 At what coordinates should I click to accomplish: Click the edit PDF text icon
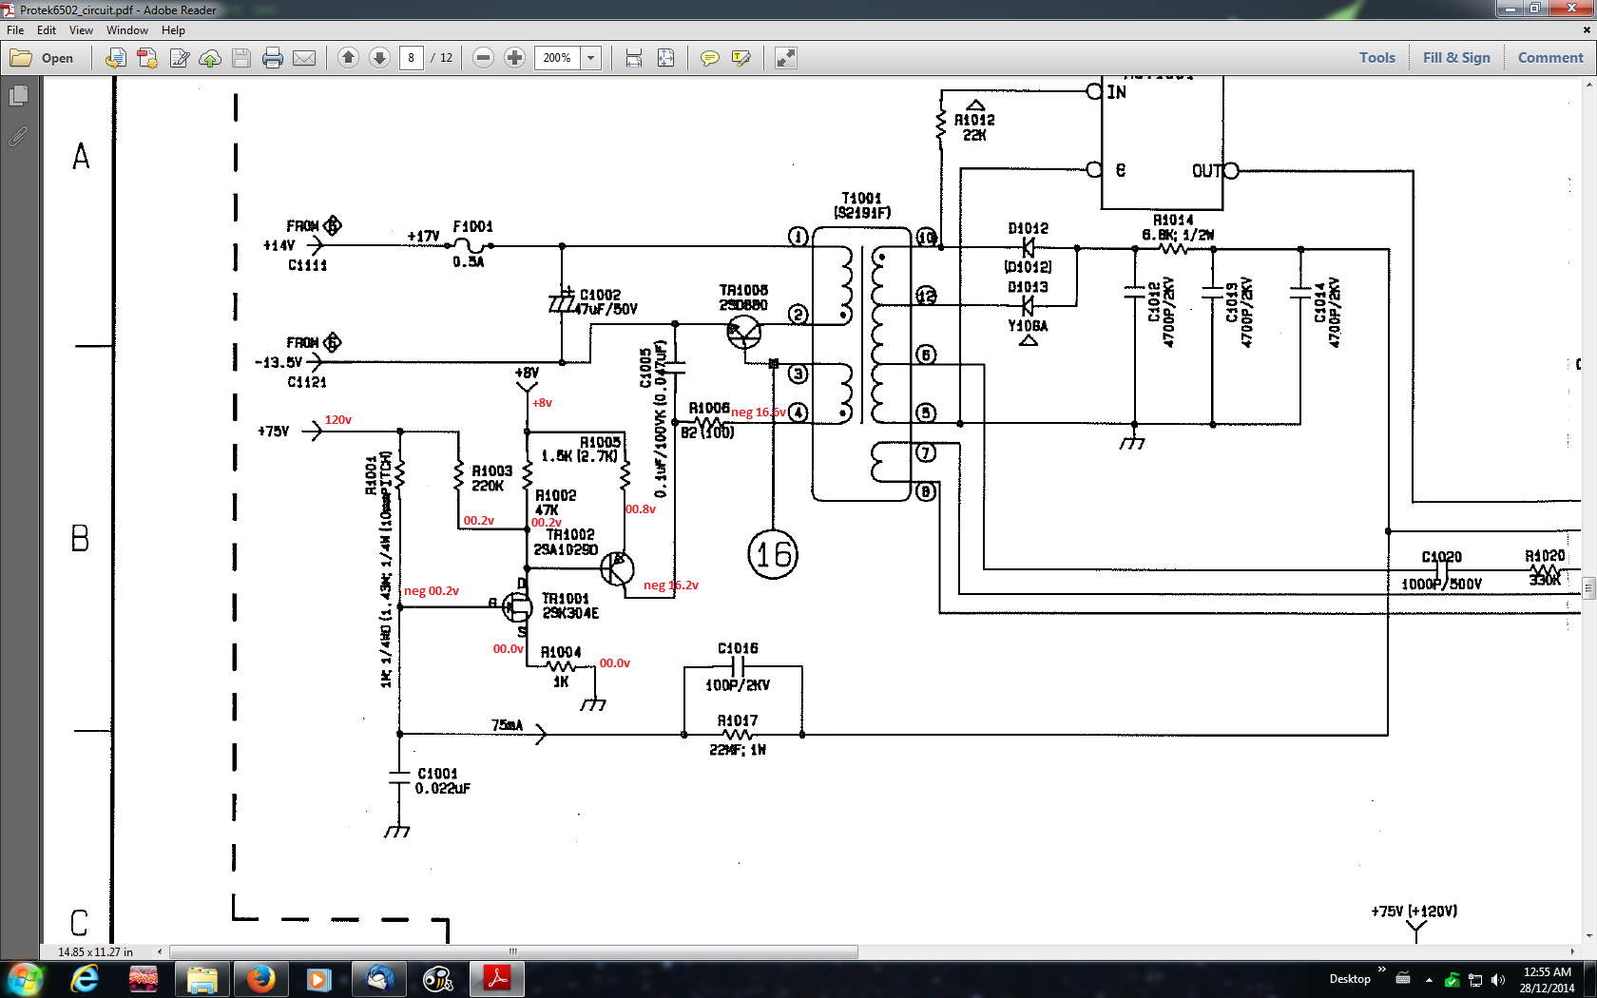tap(179, 58)
